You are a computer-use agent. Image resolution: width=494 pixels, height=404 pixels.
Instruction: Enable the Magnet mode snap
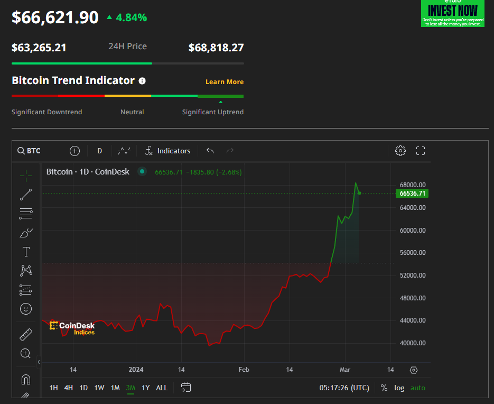pyautogui.click(x=26, y=379)
